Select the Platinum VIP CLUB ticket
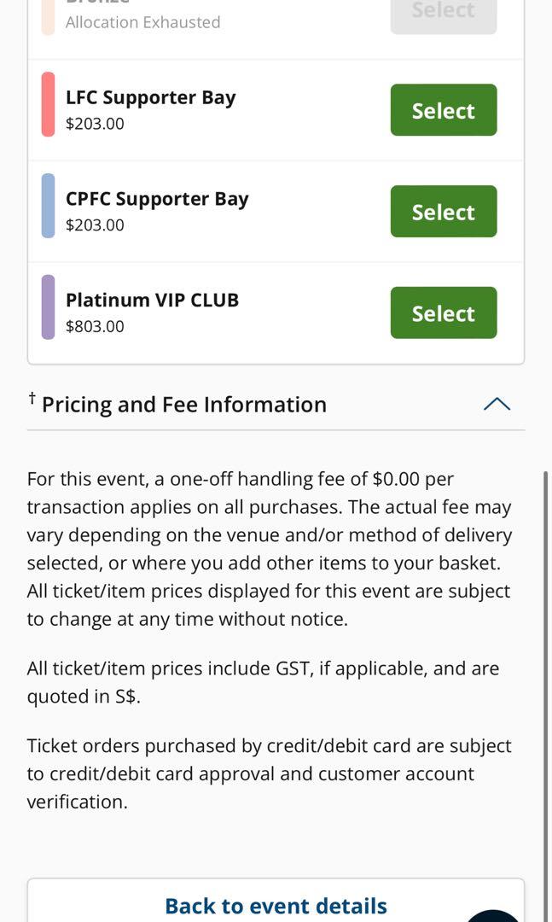The width and height of the screenshot is (552, 922). pyautogui.click(x=443, y=312)
